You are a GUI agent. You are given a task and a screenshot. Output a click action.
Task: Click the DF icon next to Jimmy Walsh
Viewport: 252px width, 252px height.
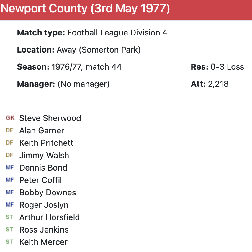[10, 155]
